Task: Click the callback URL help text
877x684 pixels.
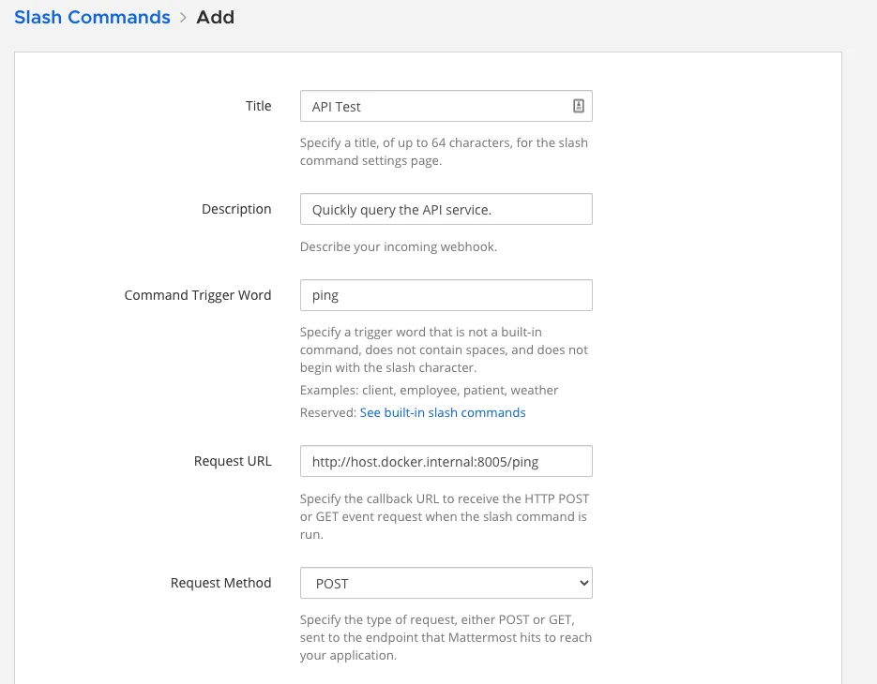Action: coord(445,516)
